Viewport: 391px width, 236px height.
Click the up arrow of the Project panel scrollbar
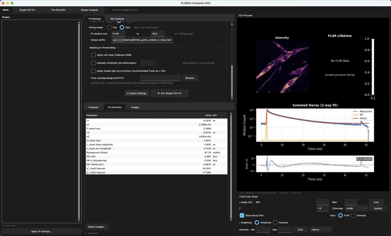79,22
